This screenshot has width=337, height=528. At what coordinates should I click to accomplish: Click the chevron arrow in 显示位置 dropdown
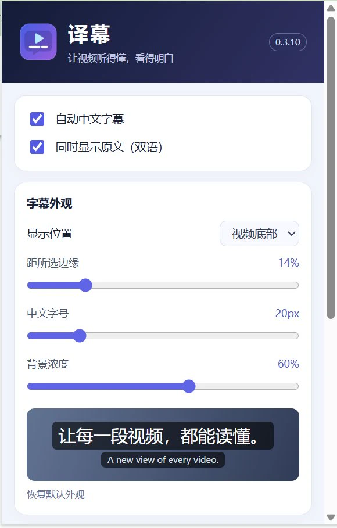click(292, 234)
